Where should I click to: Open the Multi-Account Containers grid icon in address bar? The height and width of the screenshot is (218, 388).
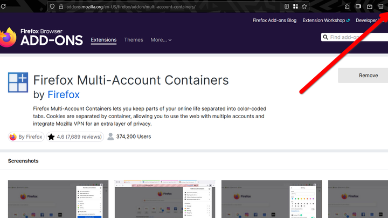click(x=295, y=6)
